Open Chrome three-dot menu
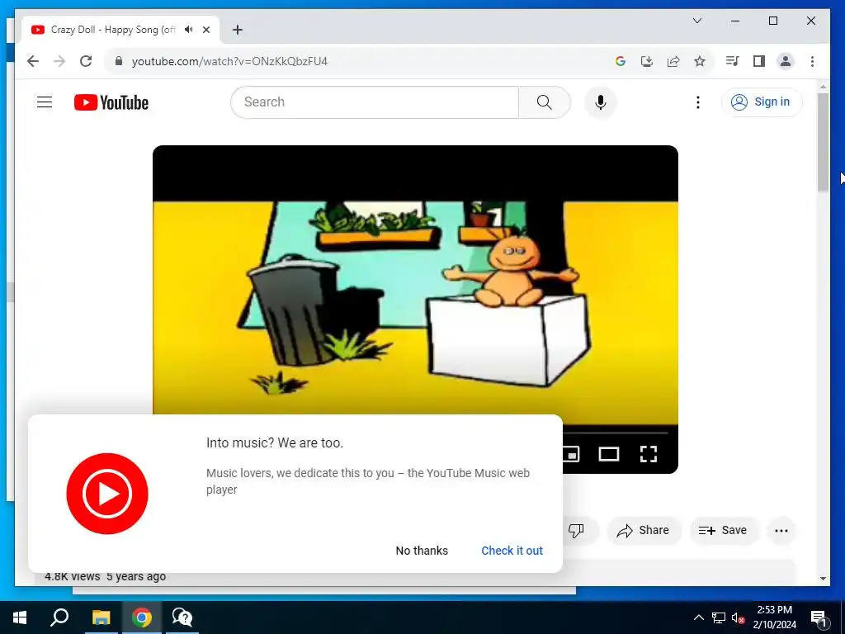 [812, 61]
